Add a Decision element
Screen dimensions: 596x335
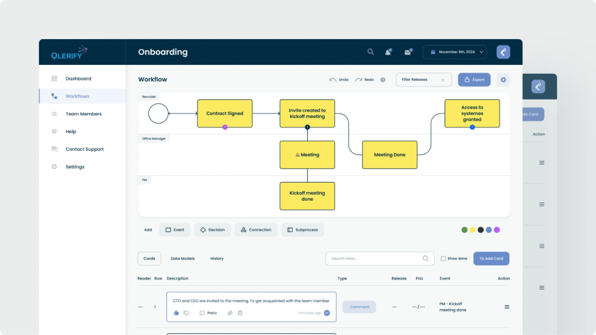pyautogui.click(x=212, y=230)
